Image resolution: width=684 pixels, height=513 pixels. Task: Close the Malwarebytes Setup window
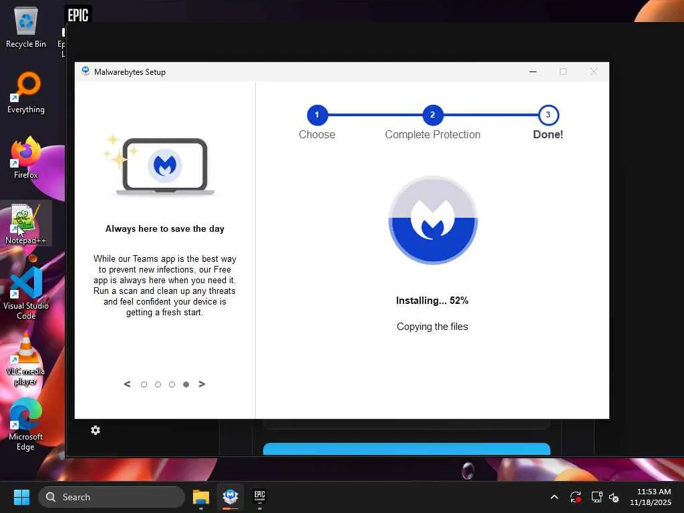(x=594, y=71)
